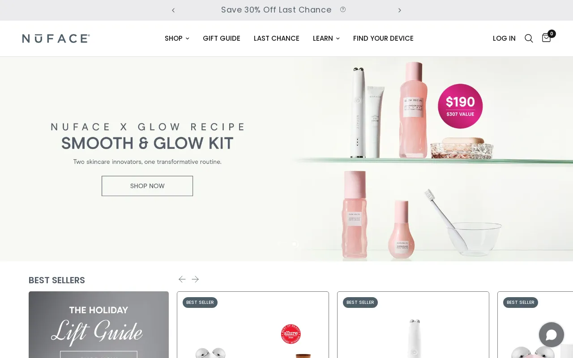Select the active hero slide dot
This screenshot has width=573, height=358.
pos(294,244)
